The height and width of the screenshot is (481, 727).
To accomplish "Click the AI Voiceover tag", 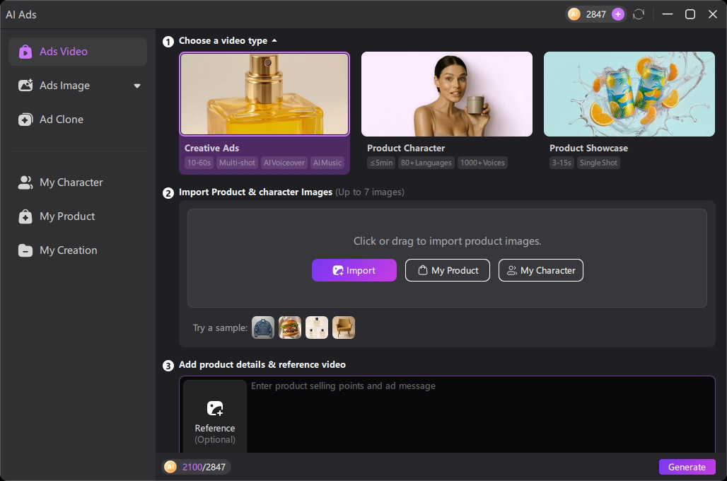I will (284, 163).
